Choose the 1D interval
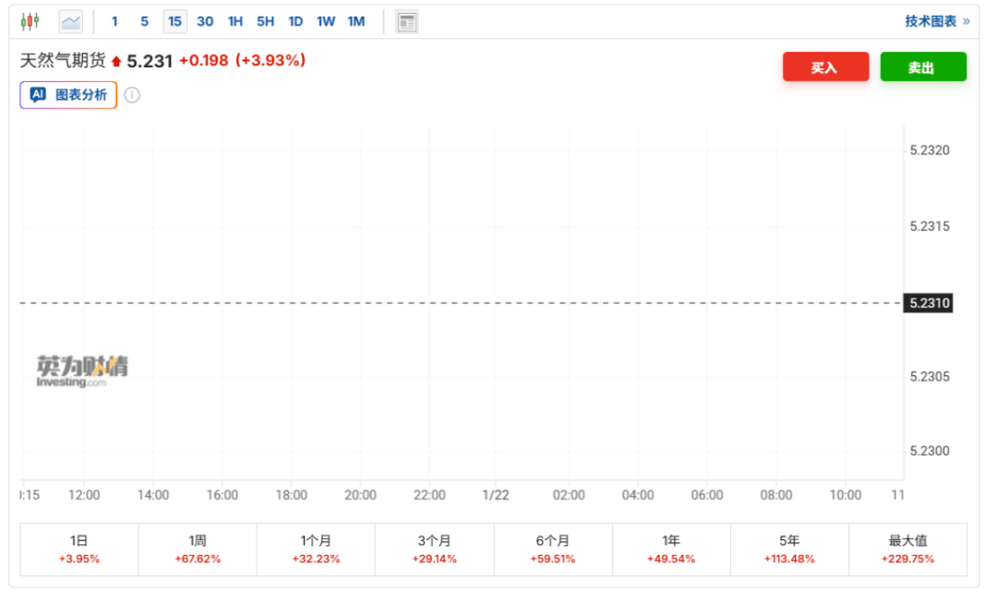The width and height of the screenshot is (997, 592). click(295, 21)
